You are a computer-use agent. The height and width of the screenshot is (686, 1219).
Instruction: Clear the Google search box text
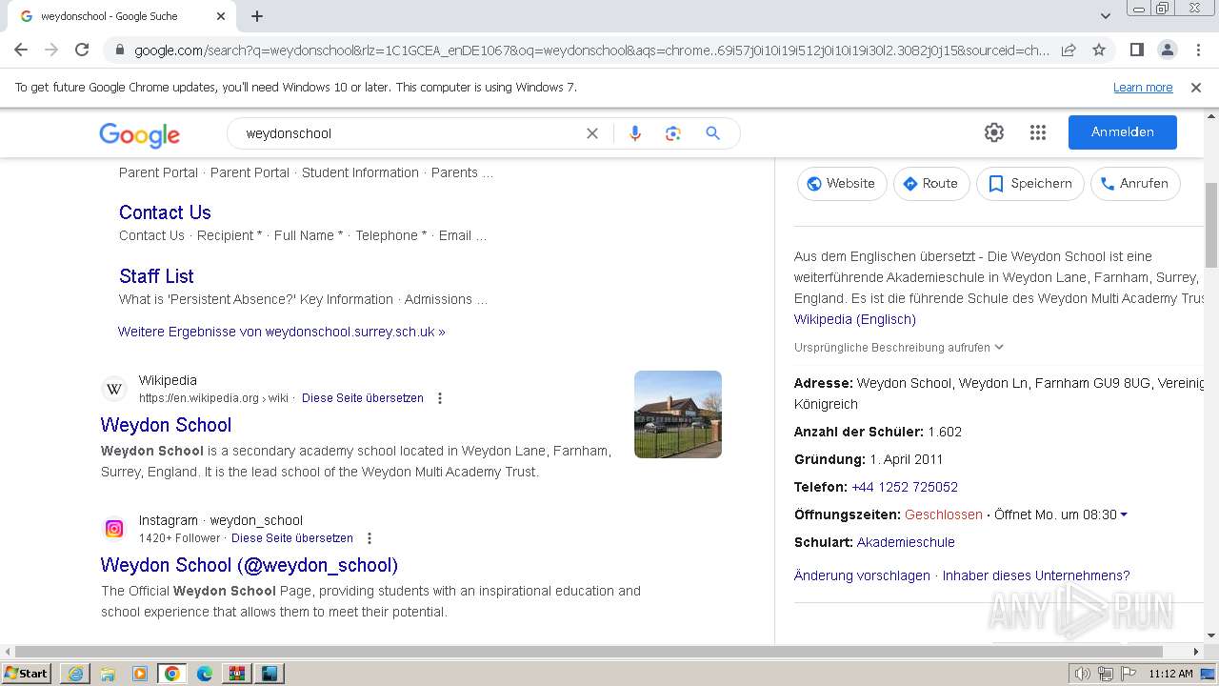click(592, 133)
